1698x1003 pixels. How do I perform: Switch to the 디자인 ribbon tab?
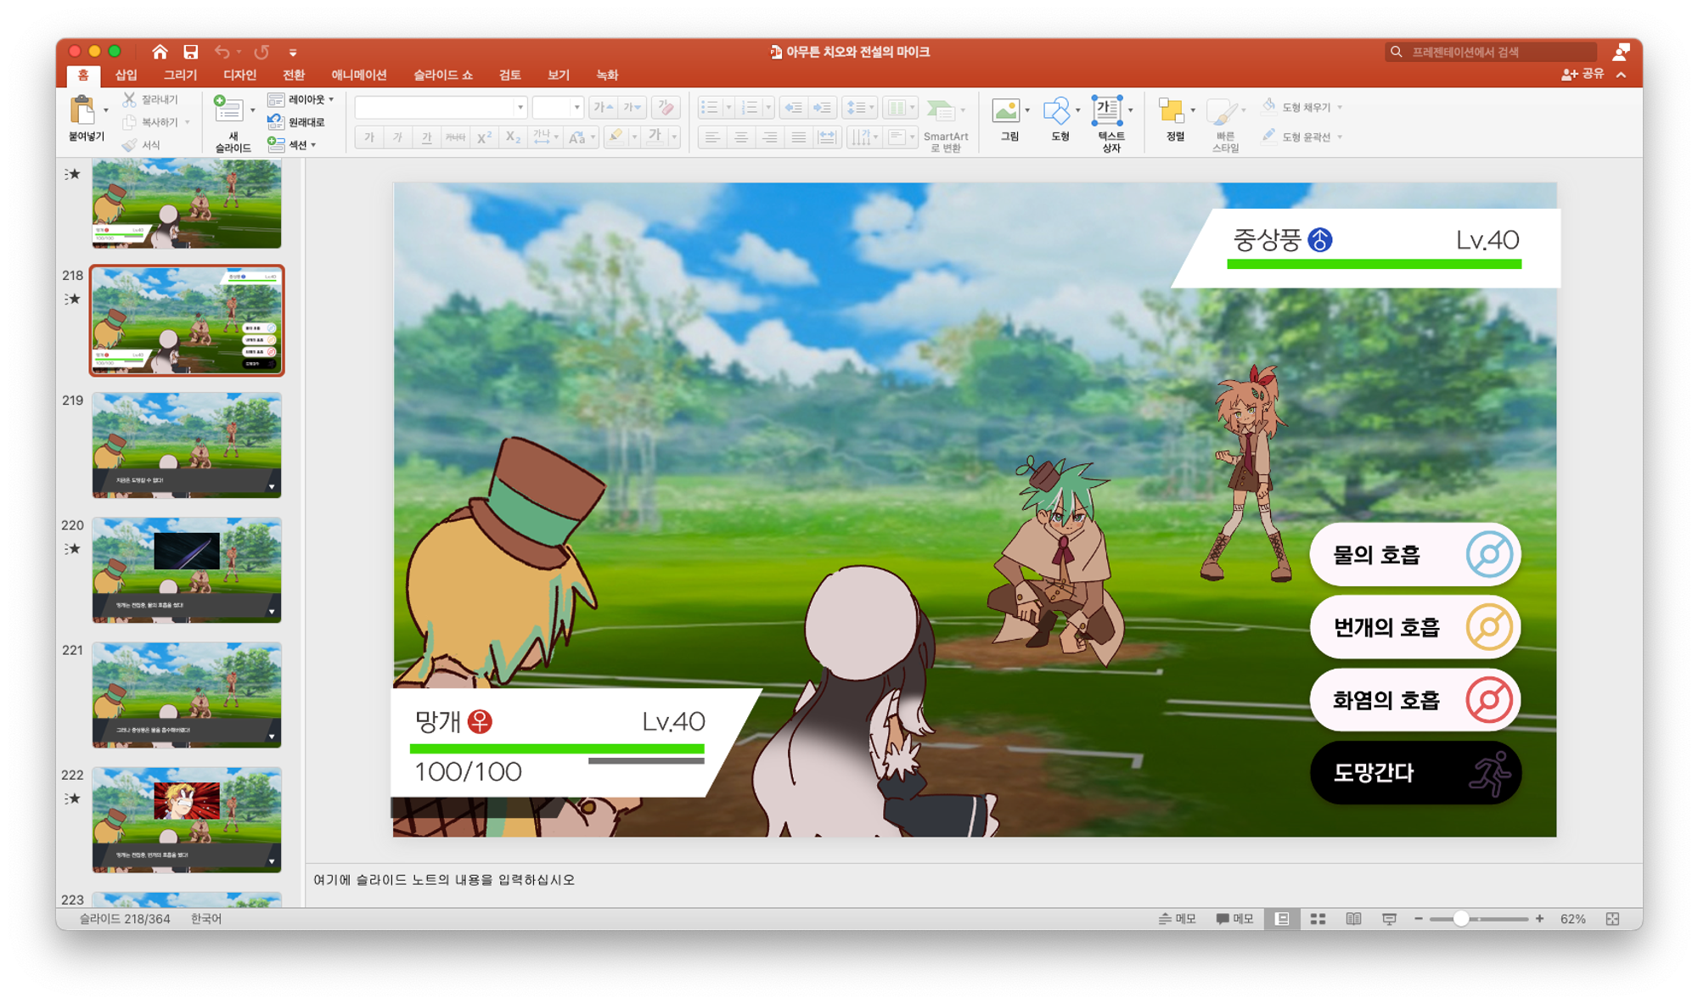point(239,76)
